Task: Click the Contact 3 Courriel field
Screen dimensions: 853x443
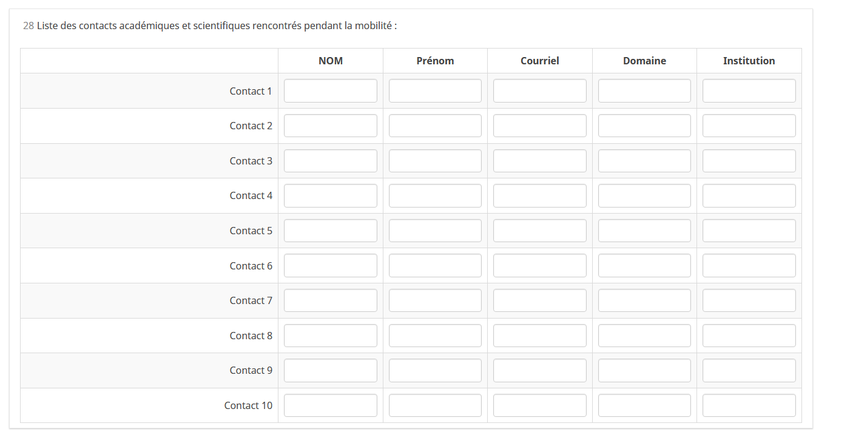Action: [539, 161]
